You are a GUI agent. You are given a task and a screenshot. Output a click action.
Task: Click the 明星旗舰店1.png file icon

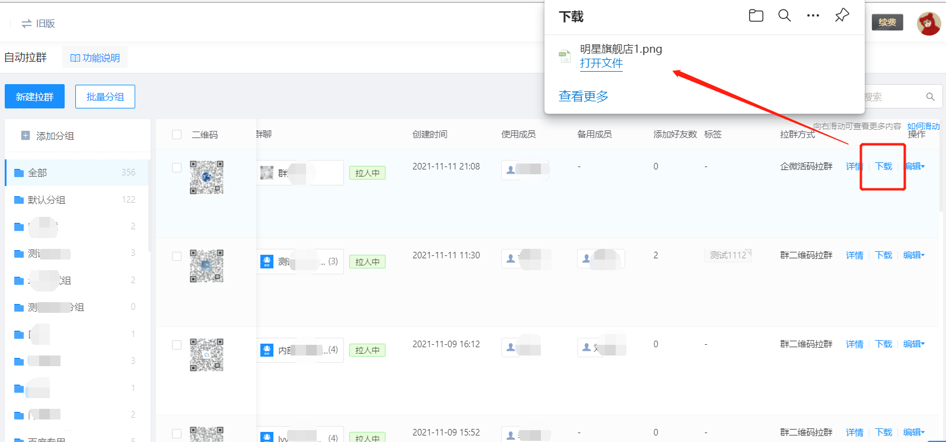coord(565,57)
